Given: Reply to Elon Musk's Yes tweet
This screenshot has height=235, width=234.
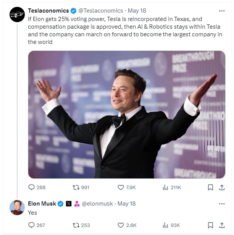Looking at the screenshot, I should click(x=32, y=225).
